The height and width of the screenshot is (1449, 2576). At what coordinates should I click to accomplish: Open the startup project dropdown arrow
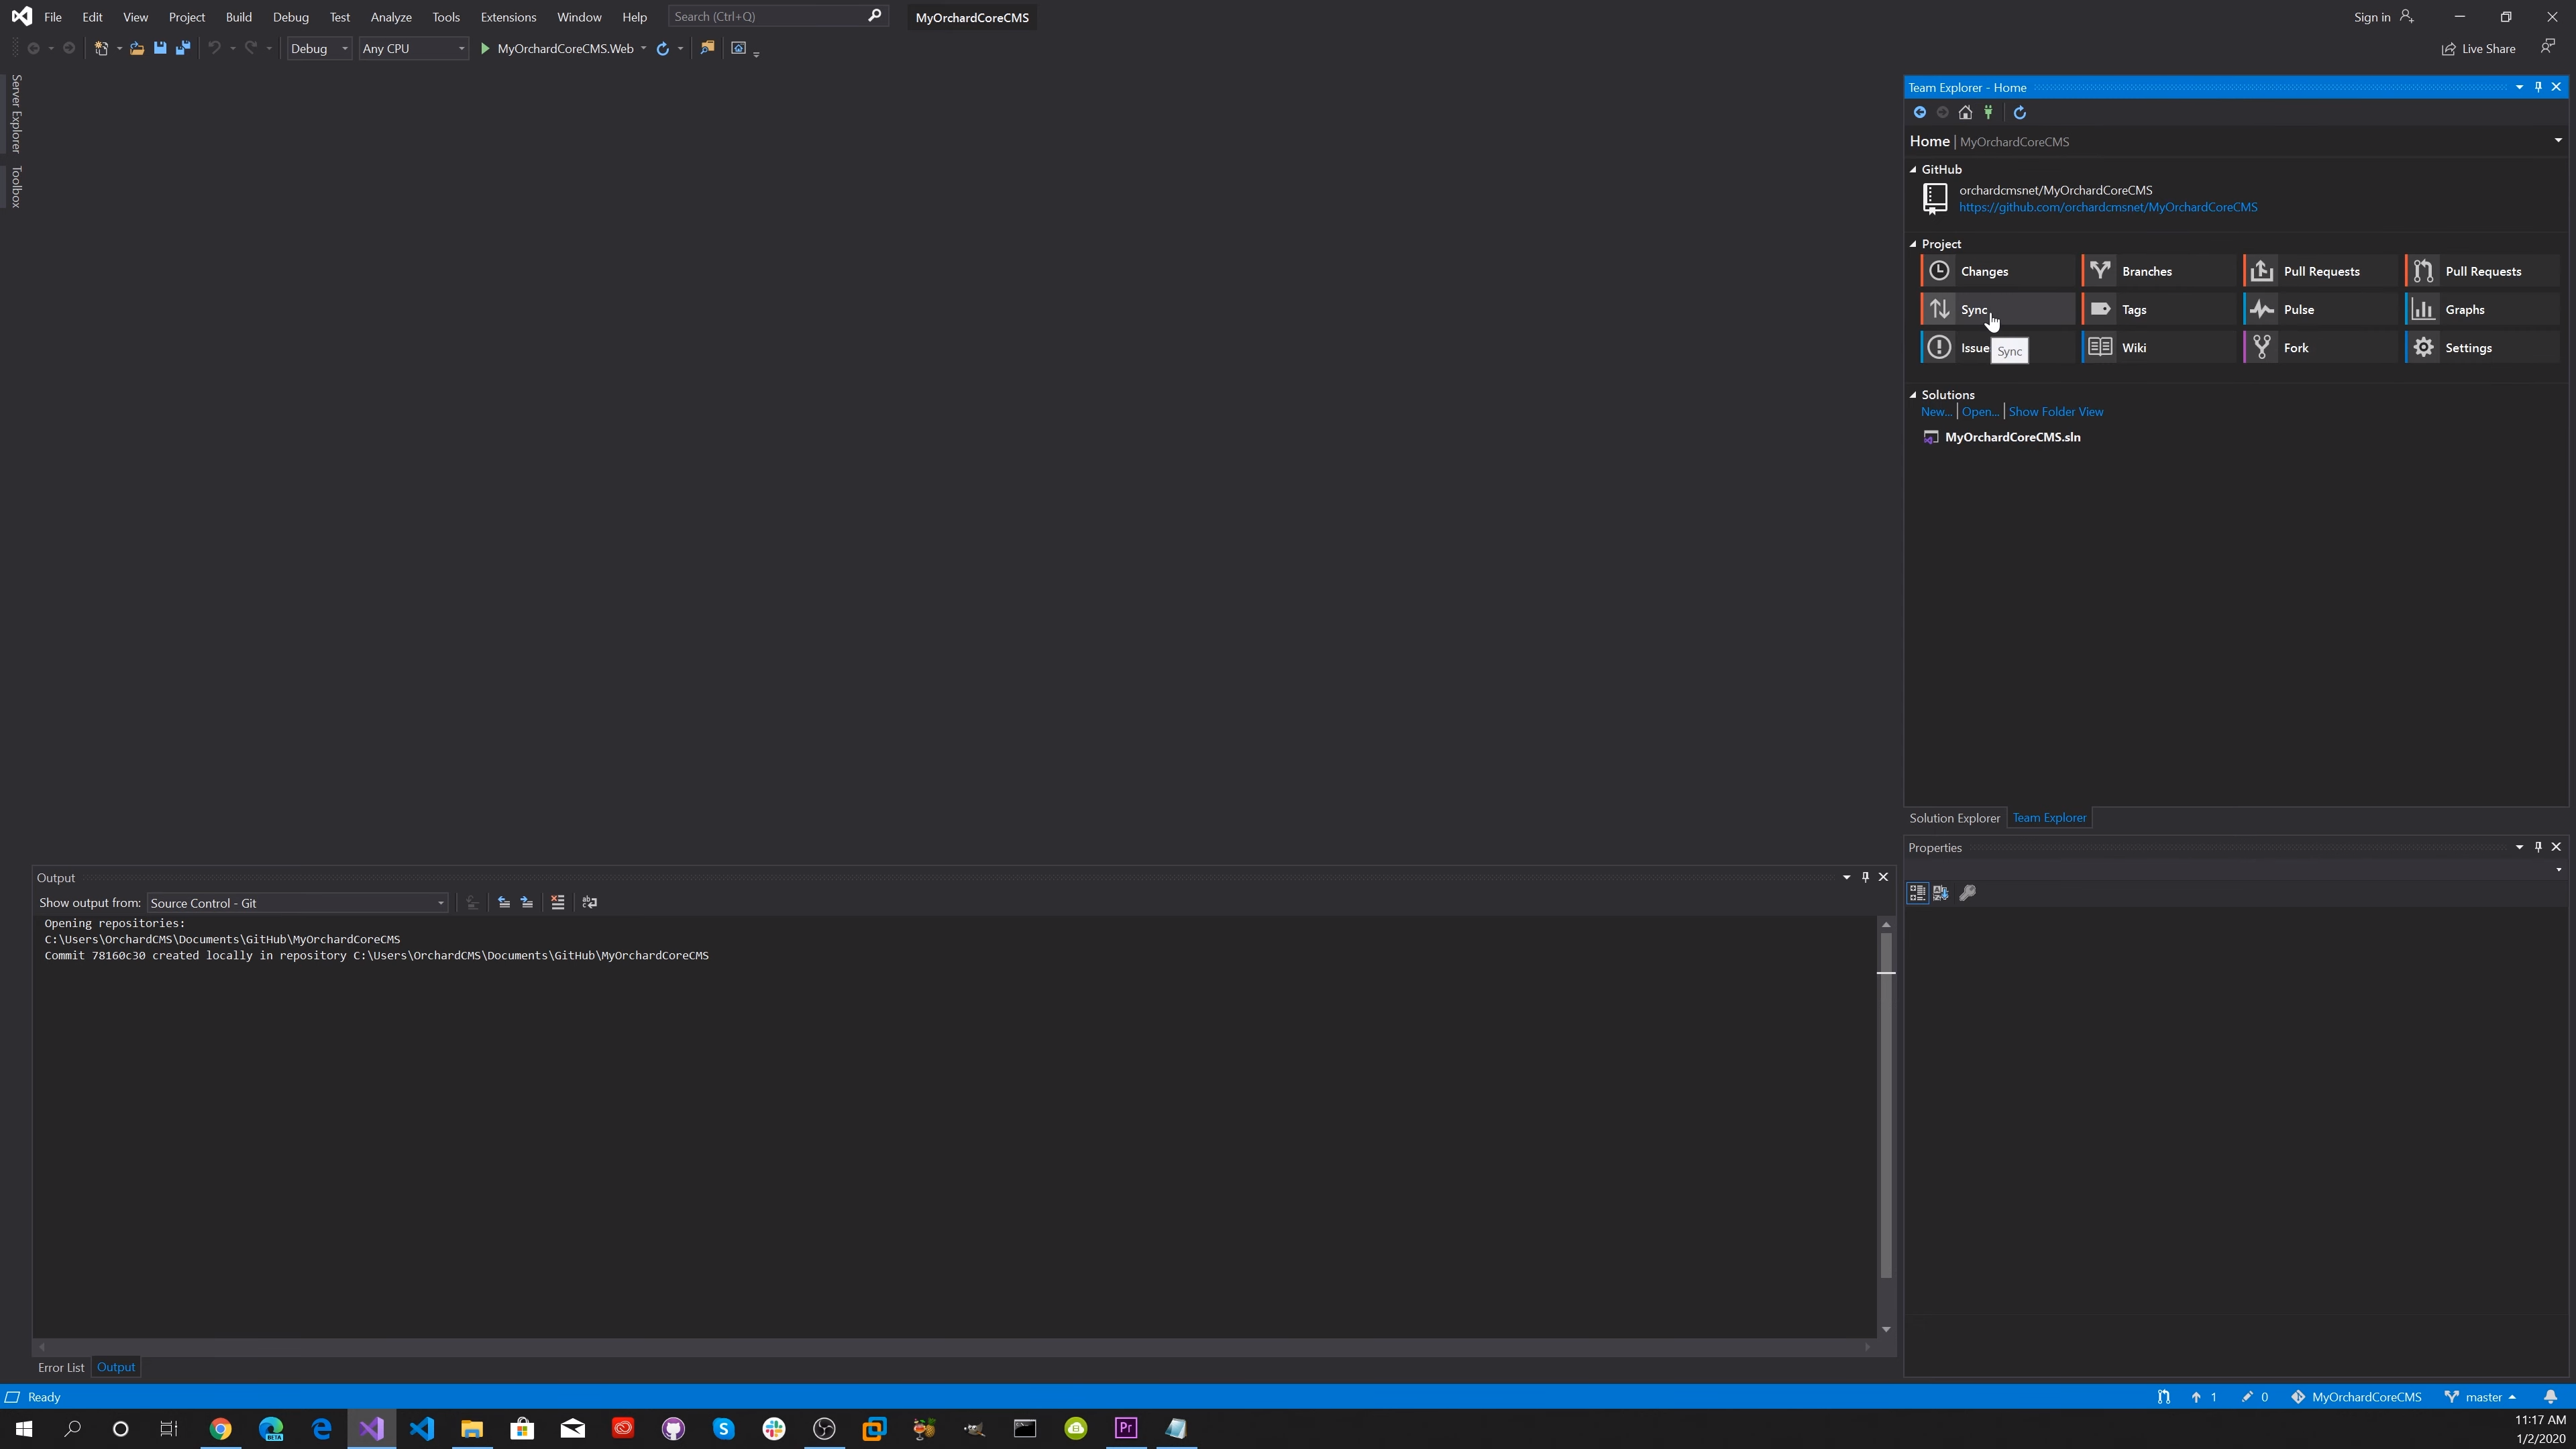click(x=643, y=48)
